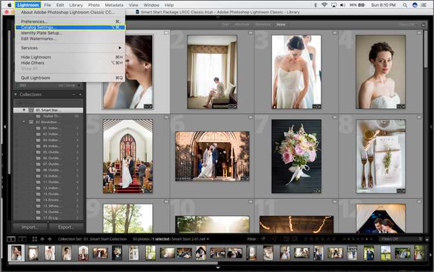This screenshot has height=272, width=434.
Task: Open thumbnail 7 pink bouquet
Action: point(296,156)
